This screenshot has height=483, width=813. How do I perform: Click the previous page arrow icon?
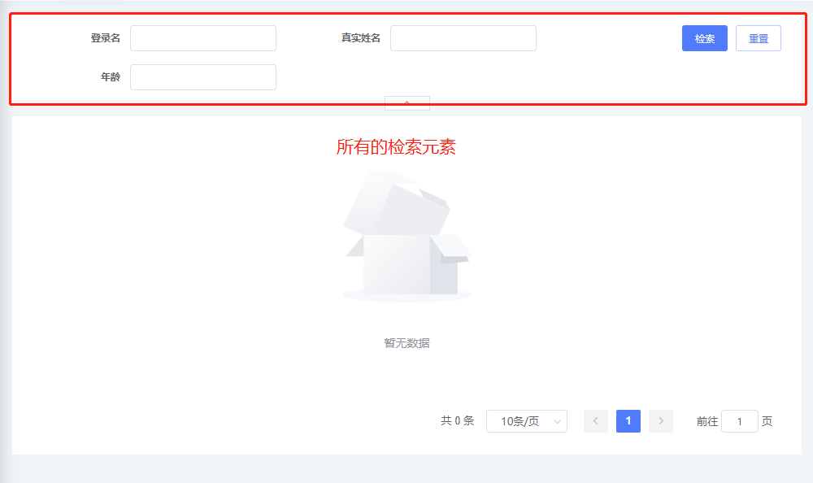[595, 421]
